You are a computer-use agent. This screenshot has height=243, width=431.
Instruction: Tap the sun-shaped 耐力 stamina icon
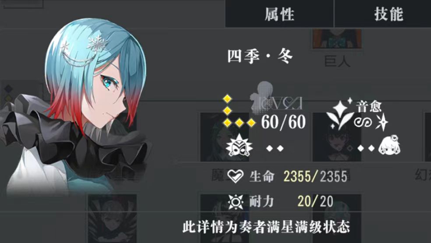pos(236,202)
